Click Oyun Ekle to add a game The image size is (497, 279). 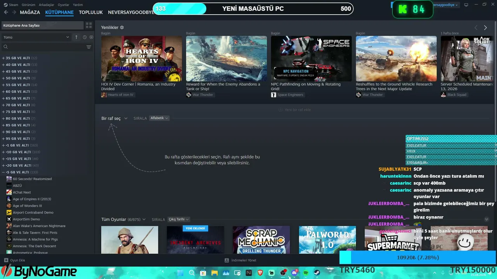14,260
